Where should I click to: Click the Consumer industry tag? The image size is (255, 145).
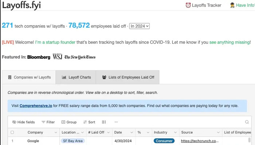pyautogui.click(x=164, y=141)
